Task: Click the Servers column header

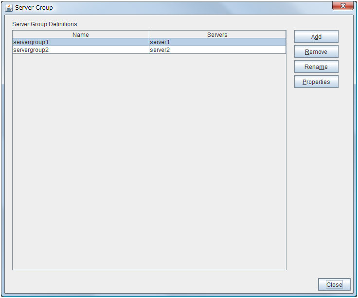Action: tap(217, 34)
